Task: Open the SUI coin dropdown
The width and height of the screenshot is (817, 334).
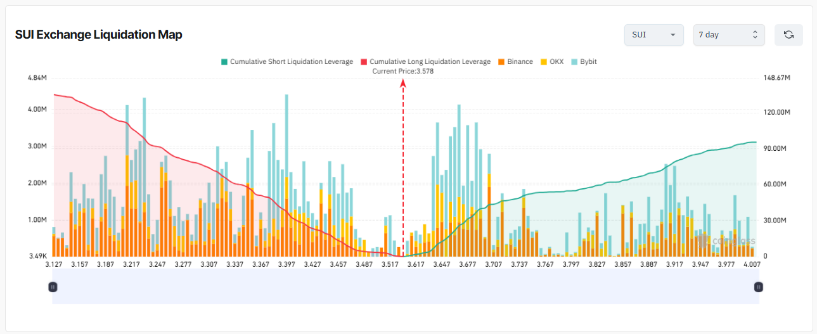Action: pyautogui.click(x=653, y=35)
